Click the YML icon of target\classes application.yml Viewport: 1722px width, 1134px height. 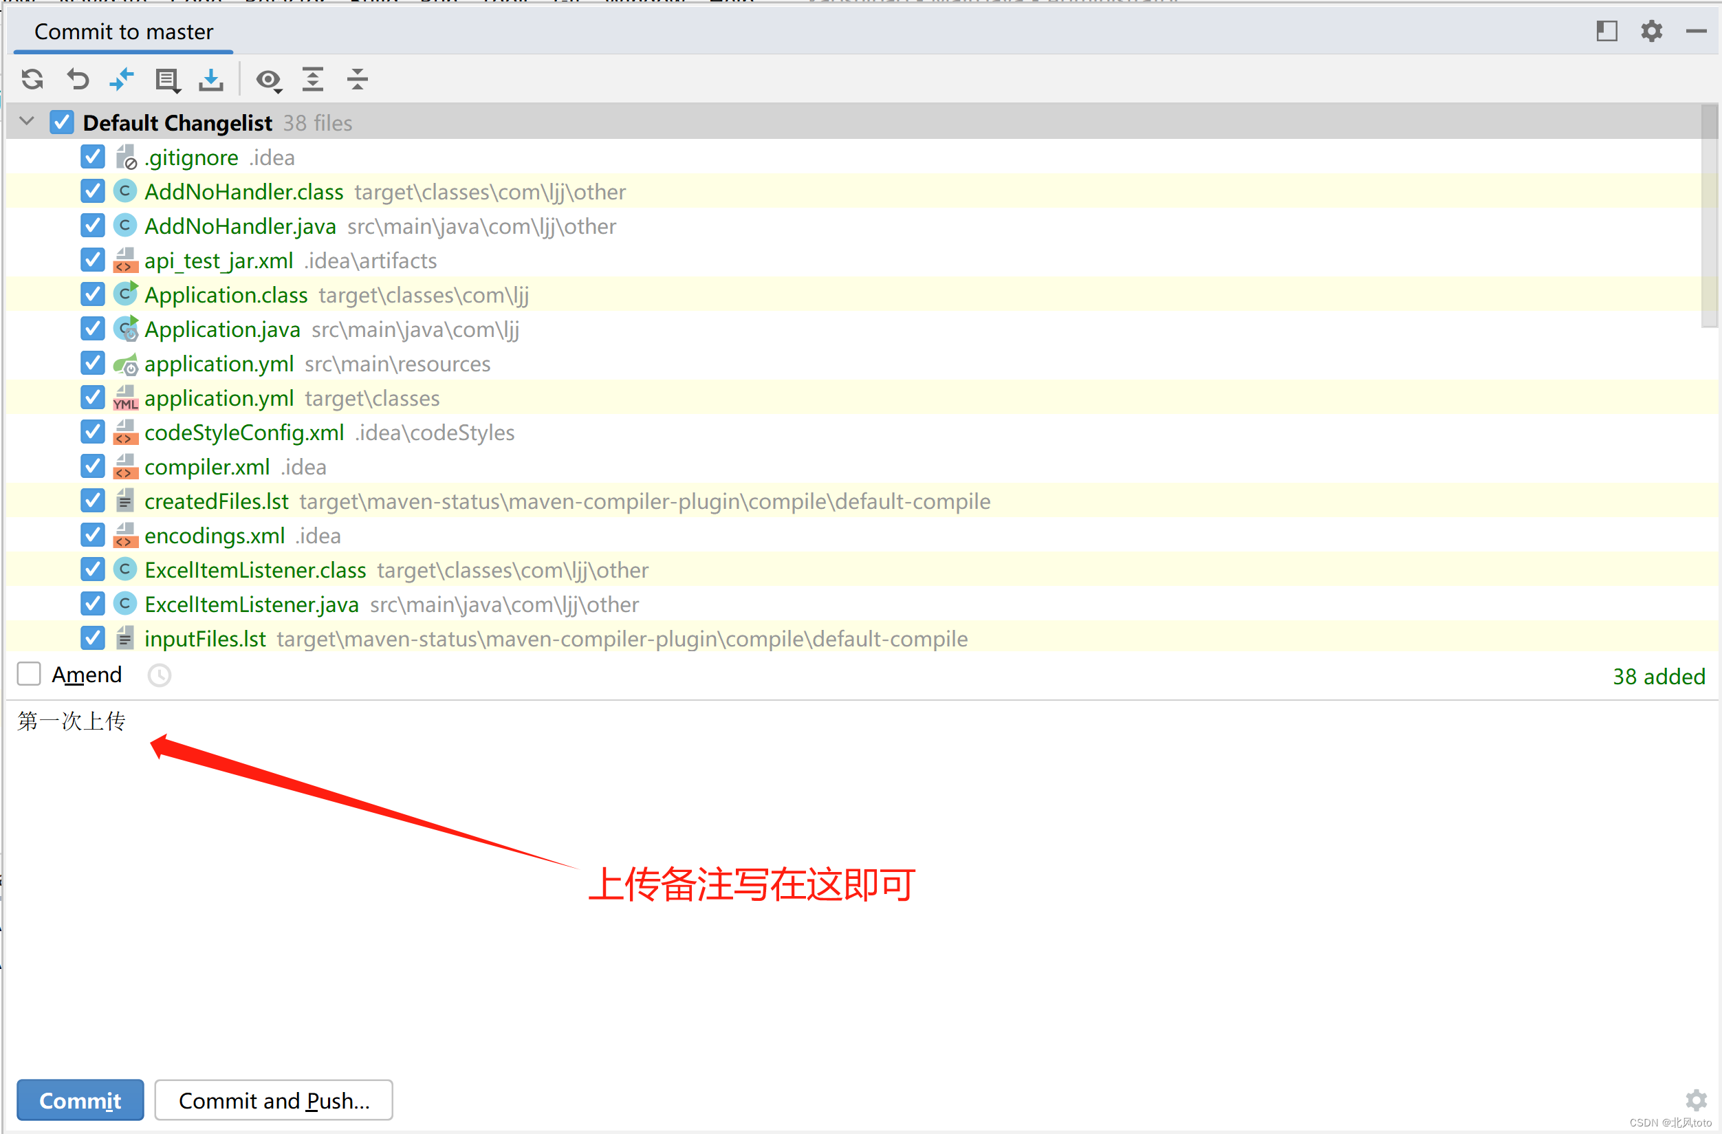click(x=126, y=398)
